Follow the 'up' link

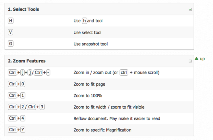(203, 59)
